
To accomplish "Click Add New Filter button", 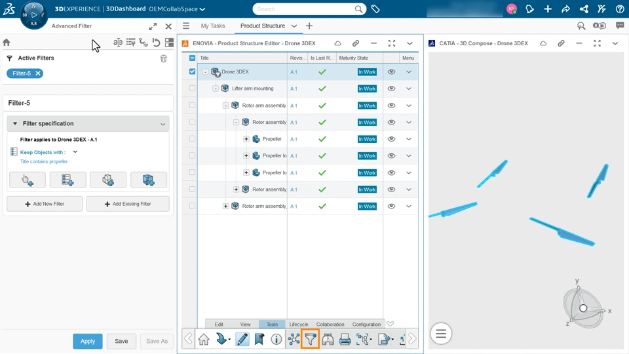I will click(x=45, y=204).
